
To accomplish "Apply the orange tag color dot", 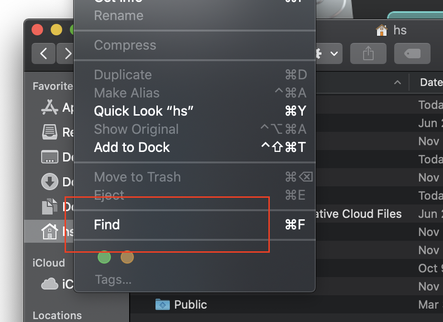I will pos(127,258).
